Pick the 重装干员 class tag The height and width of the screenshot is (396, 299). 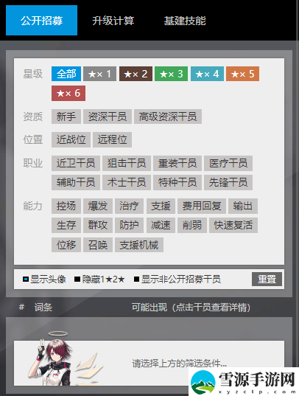pyautogui.click(x=177, y=163)
